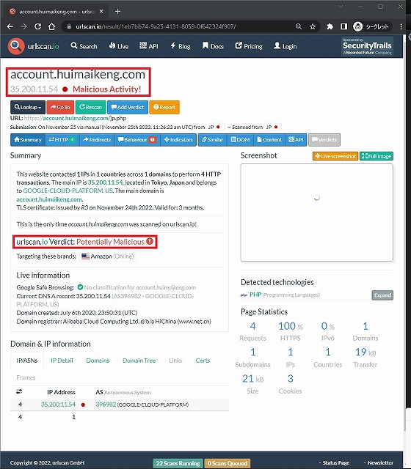Click the urlscan.io logo
411x469 pixels.
pyautogui.click(x=34, y=46)
